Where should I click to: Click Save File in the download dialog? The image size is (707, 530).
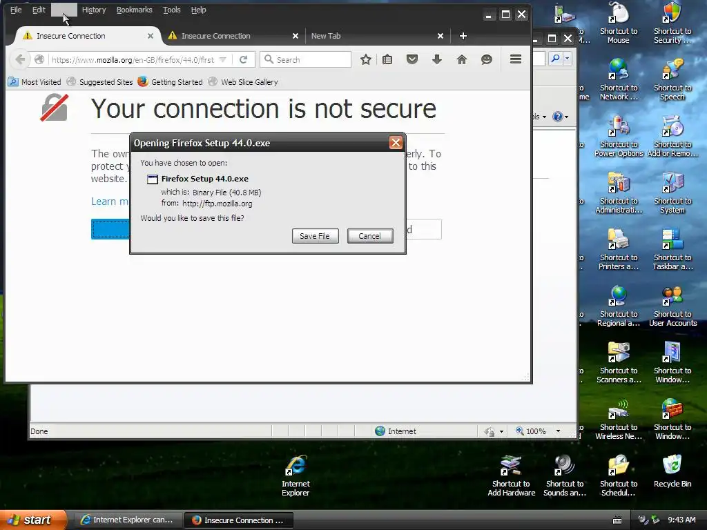(x=315, y=236)
